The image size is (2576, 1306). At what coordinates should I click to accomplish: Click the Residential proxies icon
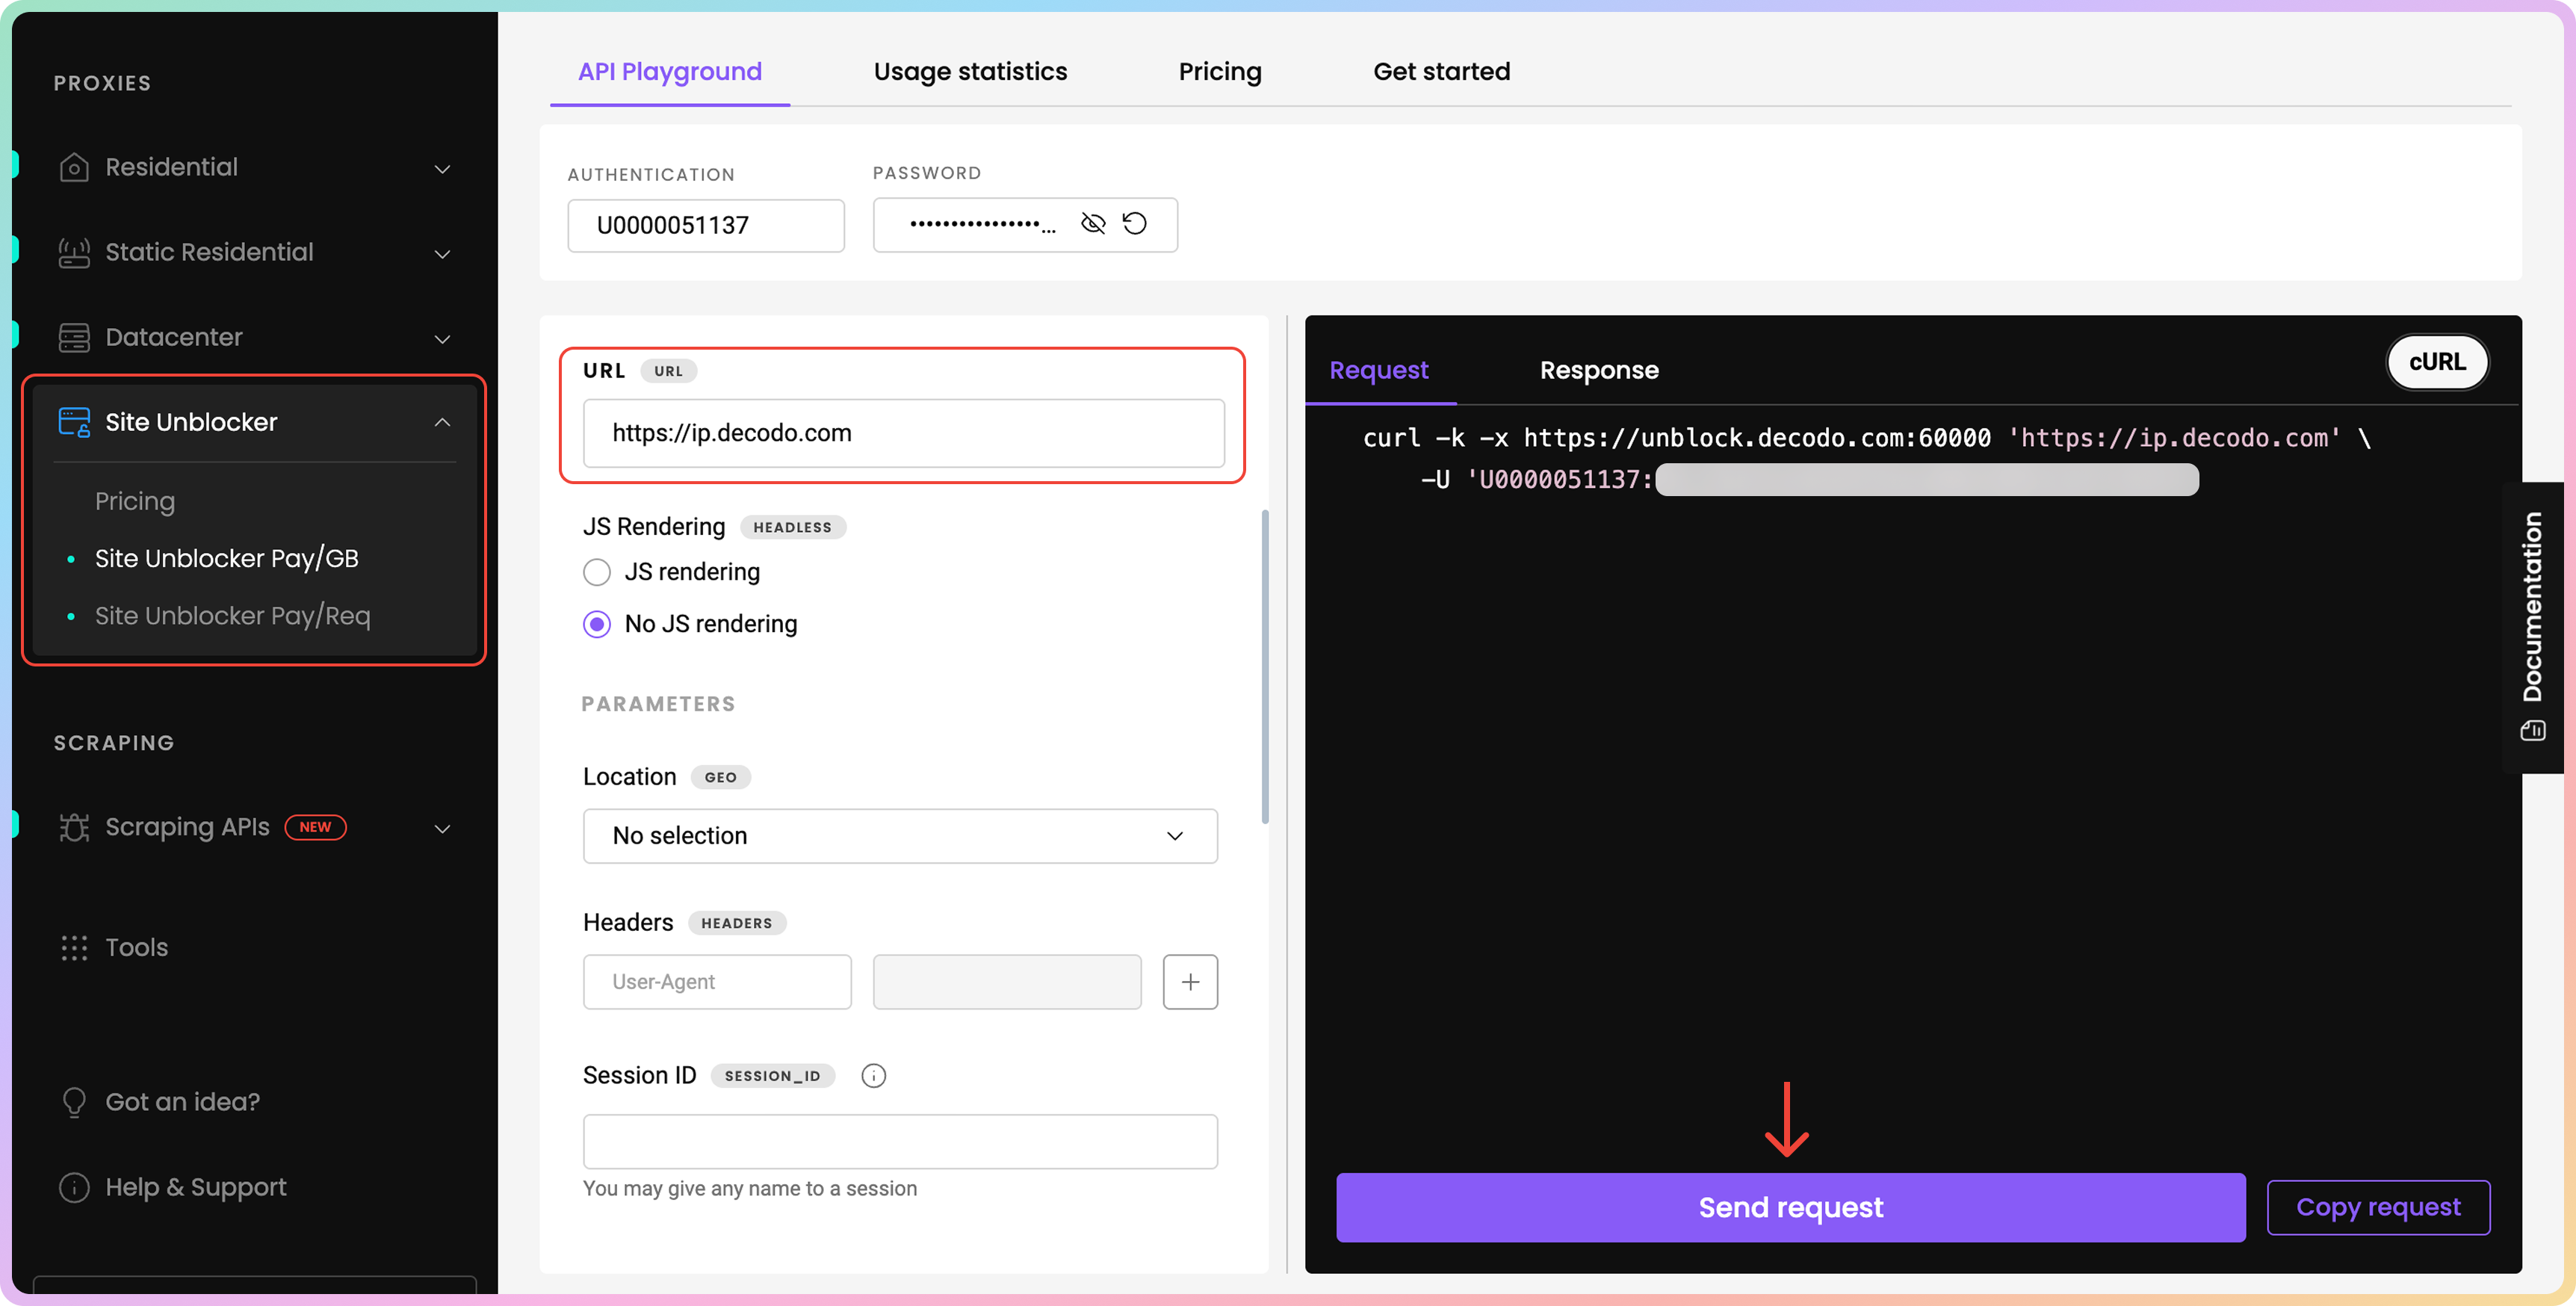(74, 167)
